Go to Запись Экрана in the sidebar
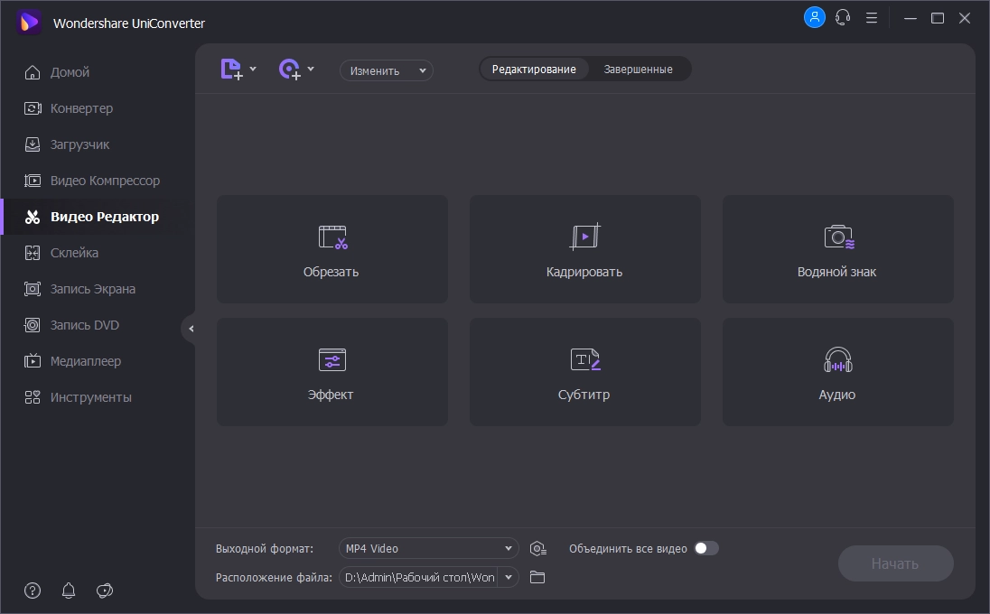This screenshot has height=614, width=990. [x=92, y=289]
